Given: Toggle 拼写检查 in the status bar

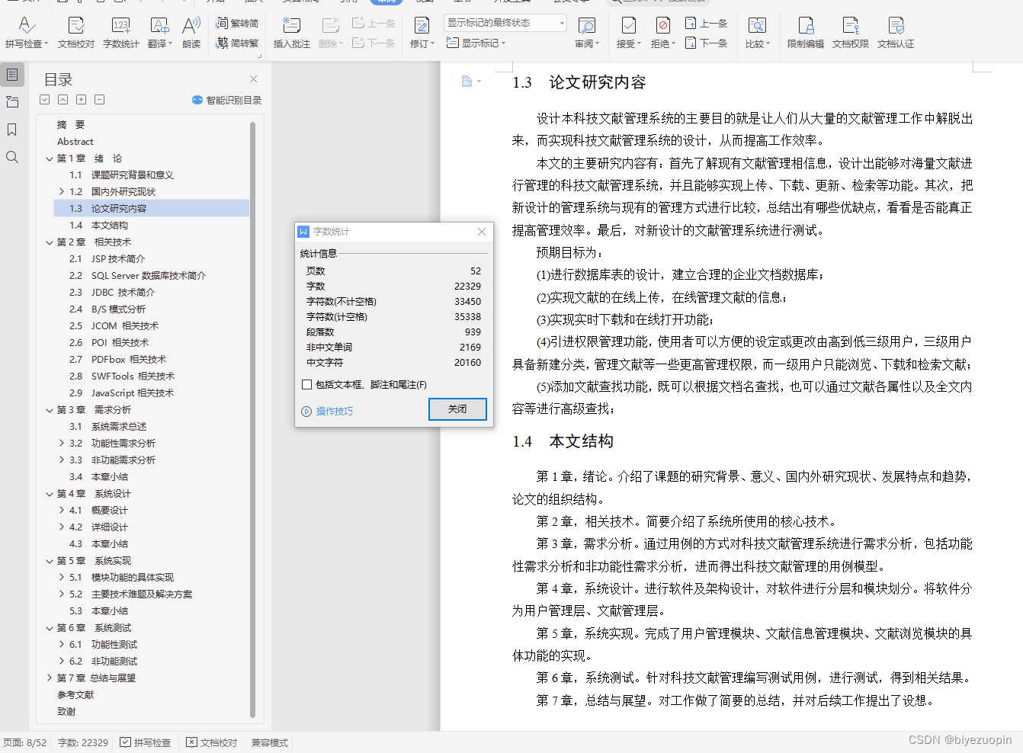Looking at the screenshot, I should point(145,742).
